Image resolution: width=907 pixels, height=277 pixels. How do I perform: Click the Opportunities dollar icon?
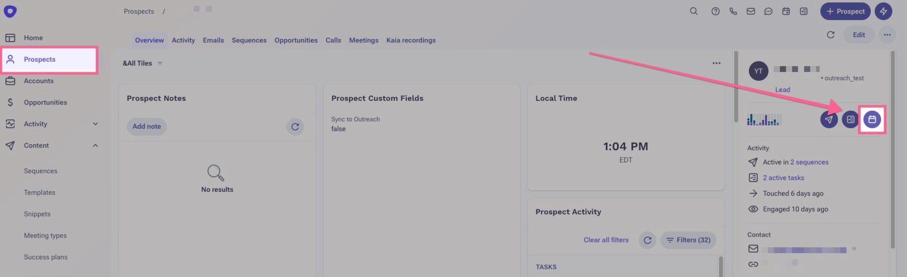point(10,102)
